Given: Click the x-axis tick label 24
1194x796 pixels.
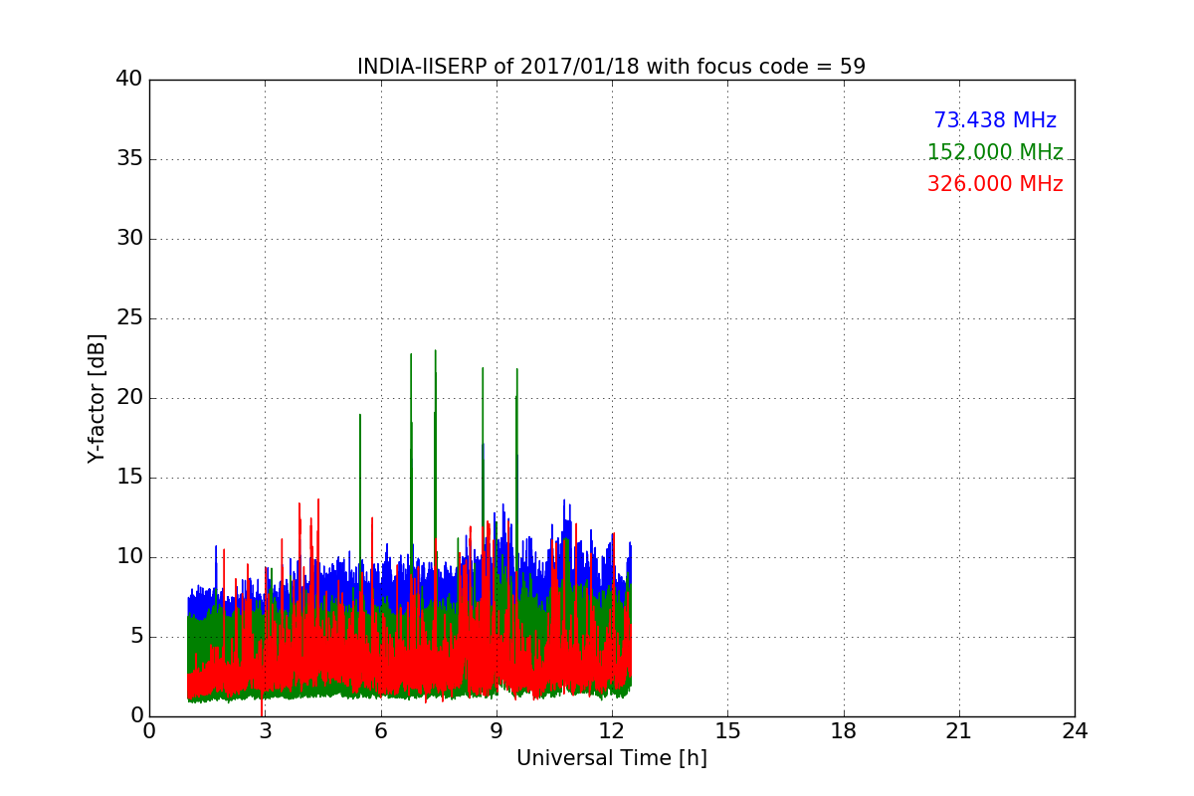Looking at the screenshot, I should point(1075,731).
